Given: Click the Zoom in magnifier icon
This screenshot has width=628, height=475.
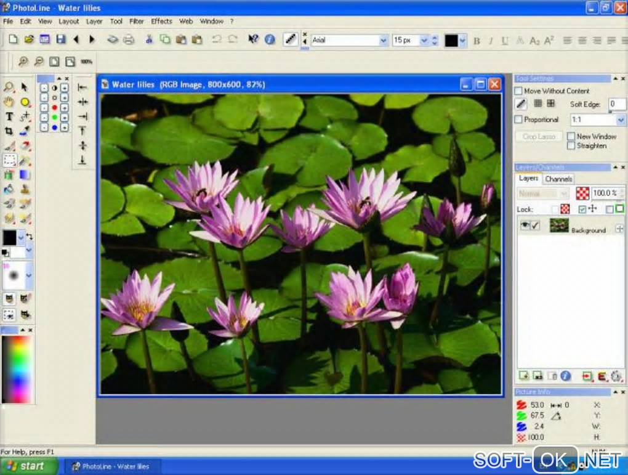Looking at the screenshot, I should [x=23, y=62].
